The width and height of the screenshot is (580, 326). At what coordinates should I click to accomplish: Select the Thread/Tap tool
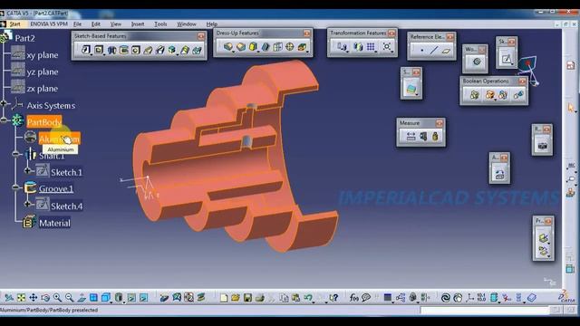click(290, 47)
